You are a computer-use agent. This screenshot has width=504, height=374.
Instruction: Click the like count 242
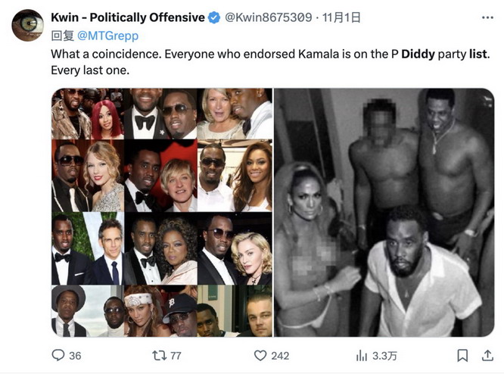point(280,356)
